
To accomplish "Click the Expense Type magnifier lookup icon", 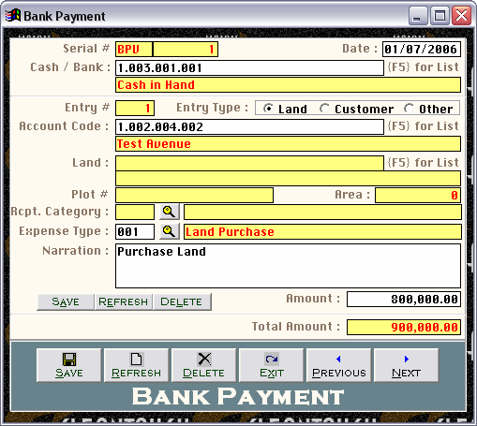I will (170, 231).
